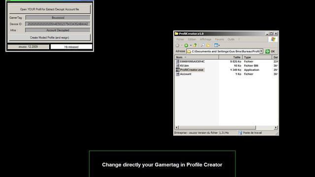Screen dimensions: 315x177
Task: Toggle the Folders pane icon in Explorer
Action: (x=208, y=45)
